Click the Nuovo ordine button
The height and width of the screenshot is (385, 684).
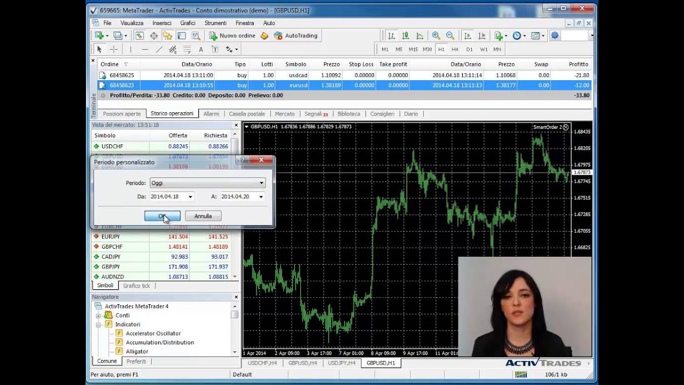(232, 36)
